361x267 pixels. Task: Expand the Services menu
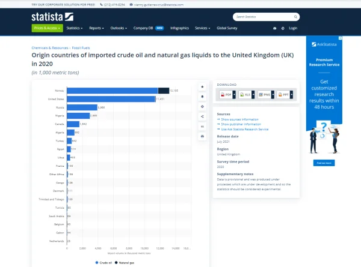click(x=202, y=28)
